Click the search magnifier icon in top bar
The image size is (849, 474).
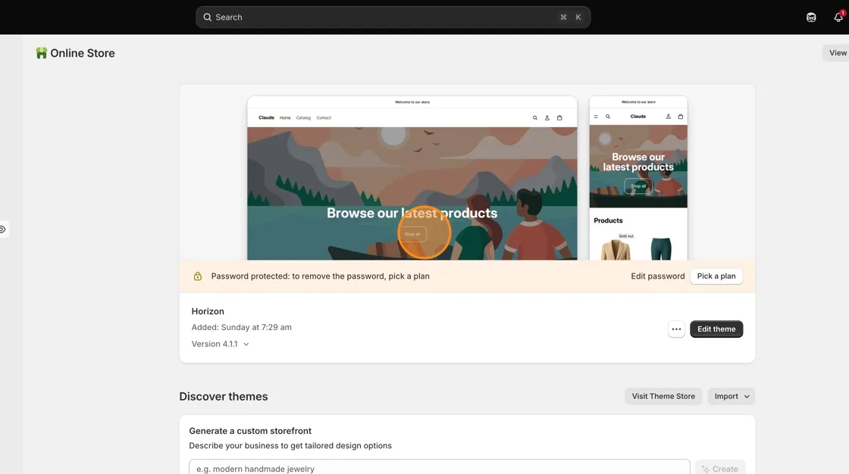coord(208,17)
